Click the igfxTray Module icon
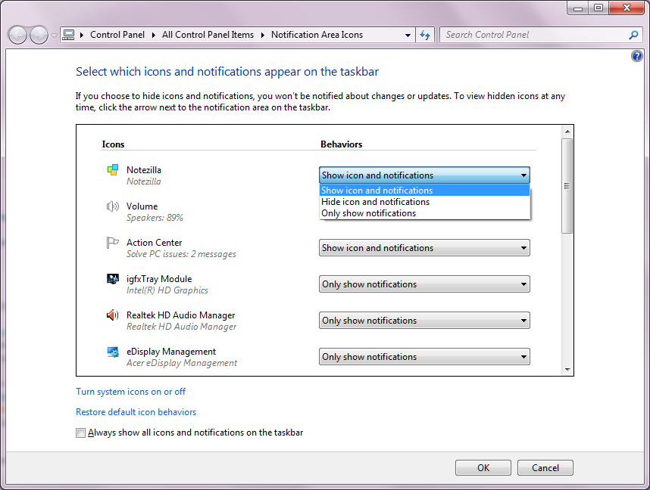The height and width of the screenshot is (490, 650). tap(113, 279)
